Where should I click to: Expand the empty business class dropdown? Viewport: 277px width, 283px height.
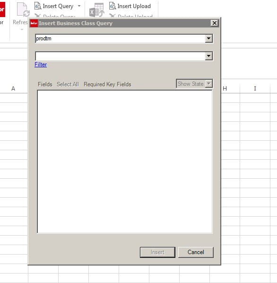click(208, 56)
